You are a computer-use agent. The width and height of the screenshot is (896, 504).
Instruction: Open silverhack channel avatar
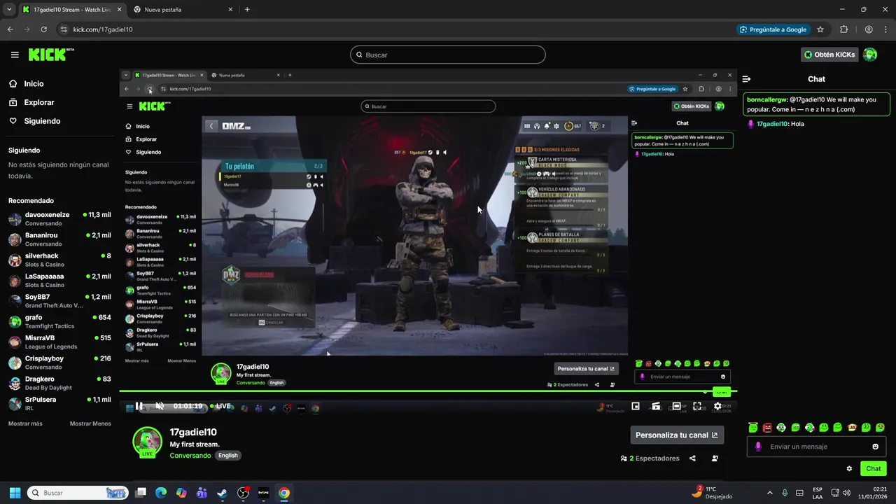click(x=15, y=260)
